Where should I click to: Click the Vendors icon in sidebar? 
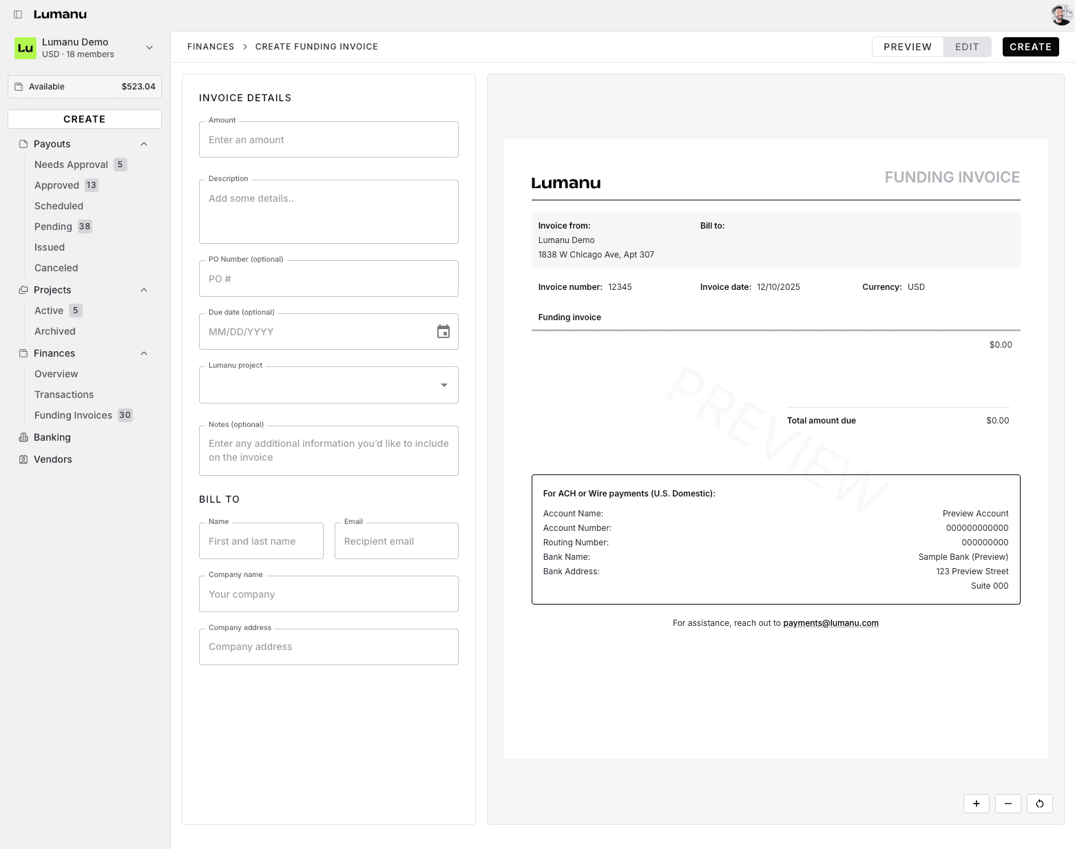pos(23,459)
